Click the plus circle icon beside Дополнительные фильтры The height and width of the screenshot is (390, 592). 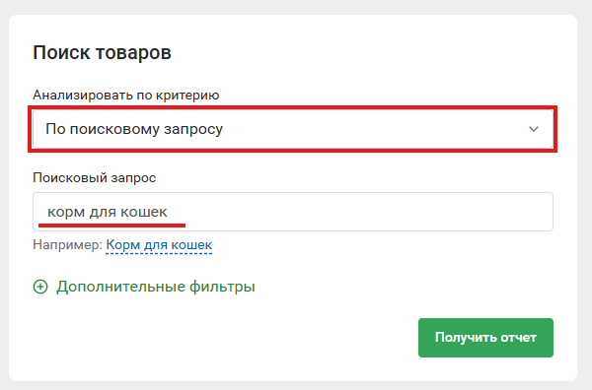coord(40,287)
